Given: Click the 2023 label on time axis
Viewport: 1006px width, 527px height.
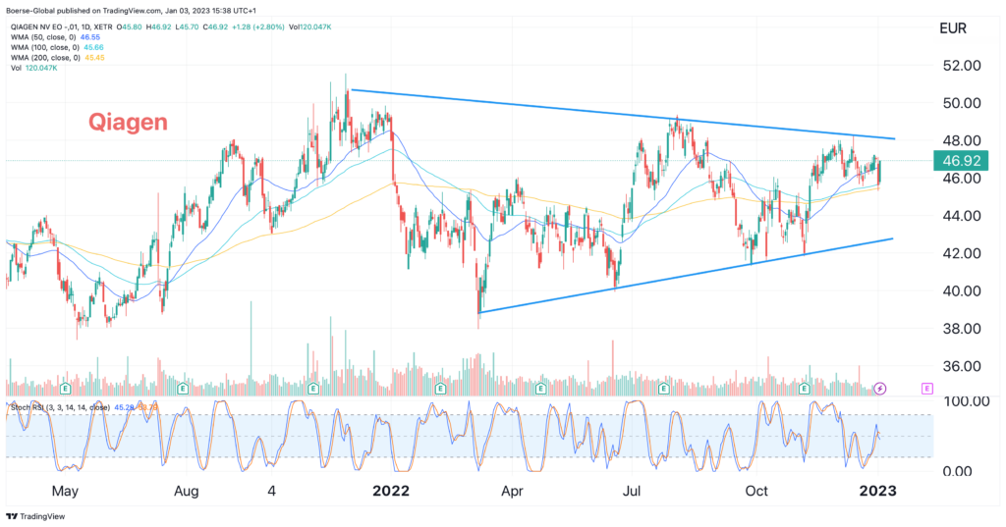Looking at the screenshot, I should [877, 491].
